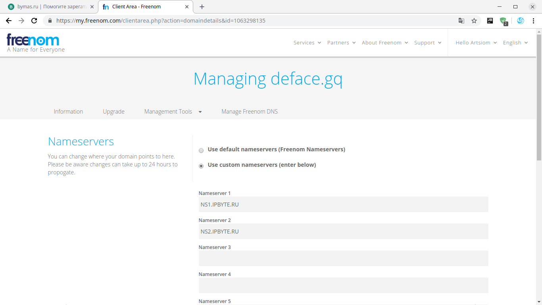Open a new browser tab
Viewport: 542px width, 305px height.
[x=202, y=7]
